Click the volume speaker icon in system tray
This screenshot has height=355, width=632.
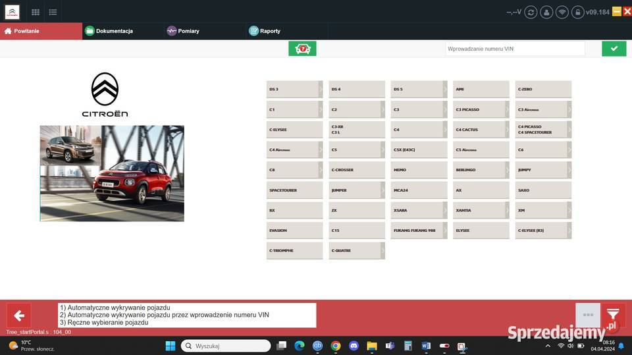coord(570,346)
